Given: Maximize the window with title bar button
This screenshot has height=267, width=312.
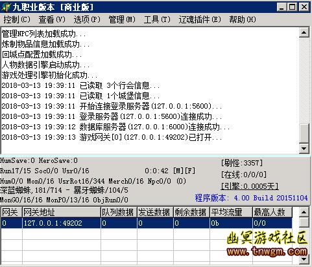Looking at the screenshot, I should [293, 7].
